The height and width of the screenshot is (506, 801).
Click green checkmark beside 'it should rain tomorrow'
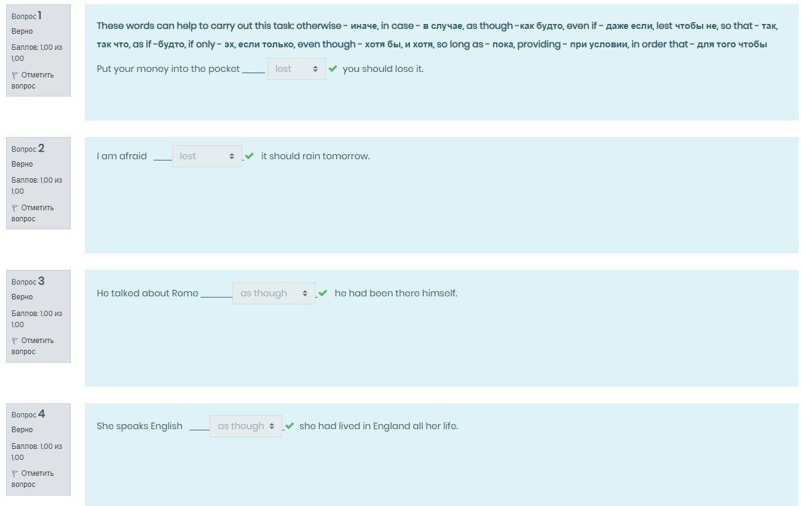click(249, 156)
